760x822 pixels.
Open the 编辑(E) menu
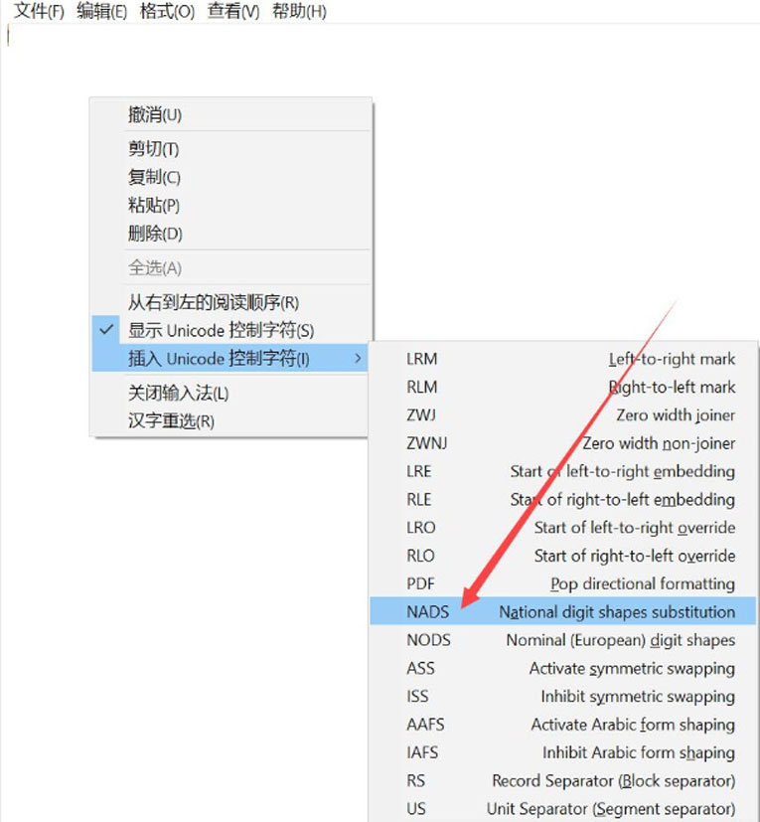click(x=102, y=12)
